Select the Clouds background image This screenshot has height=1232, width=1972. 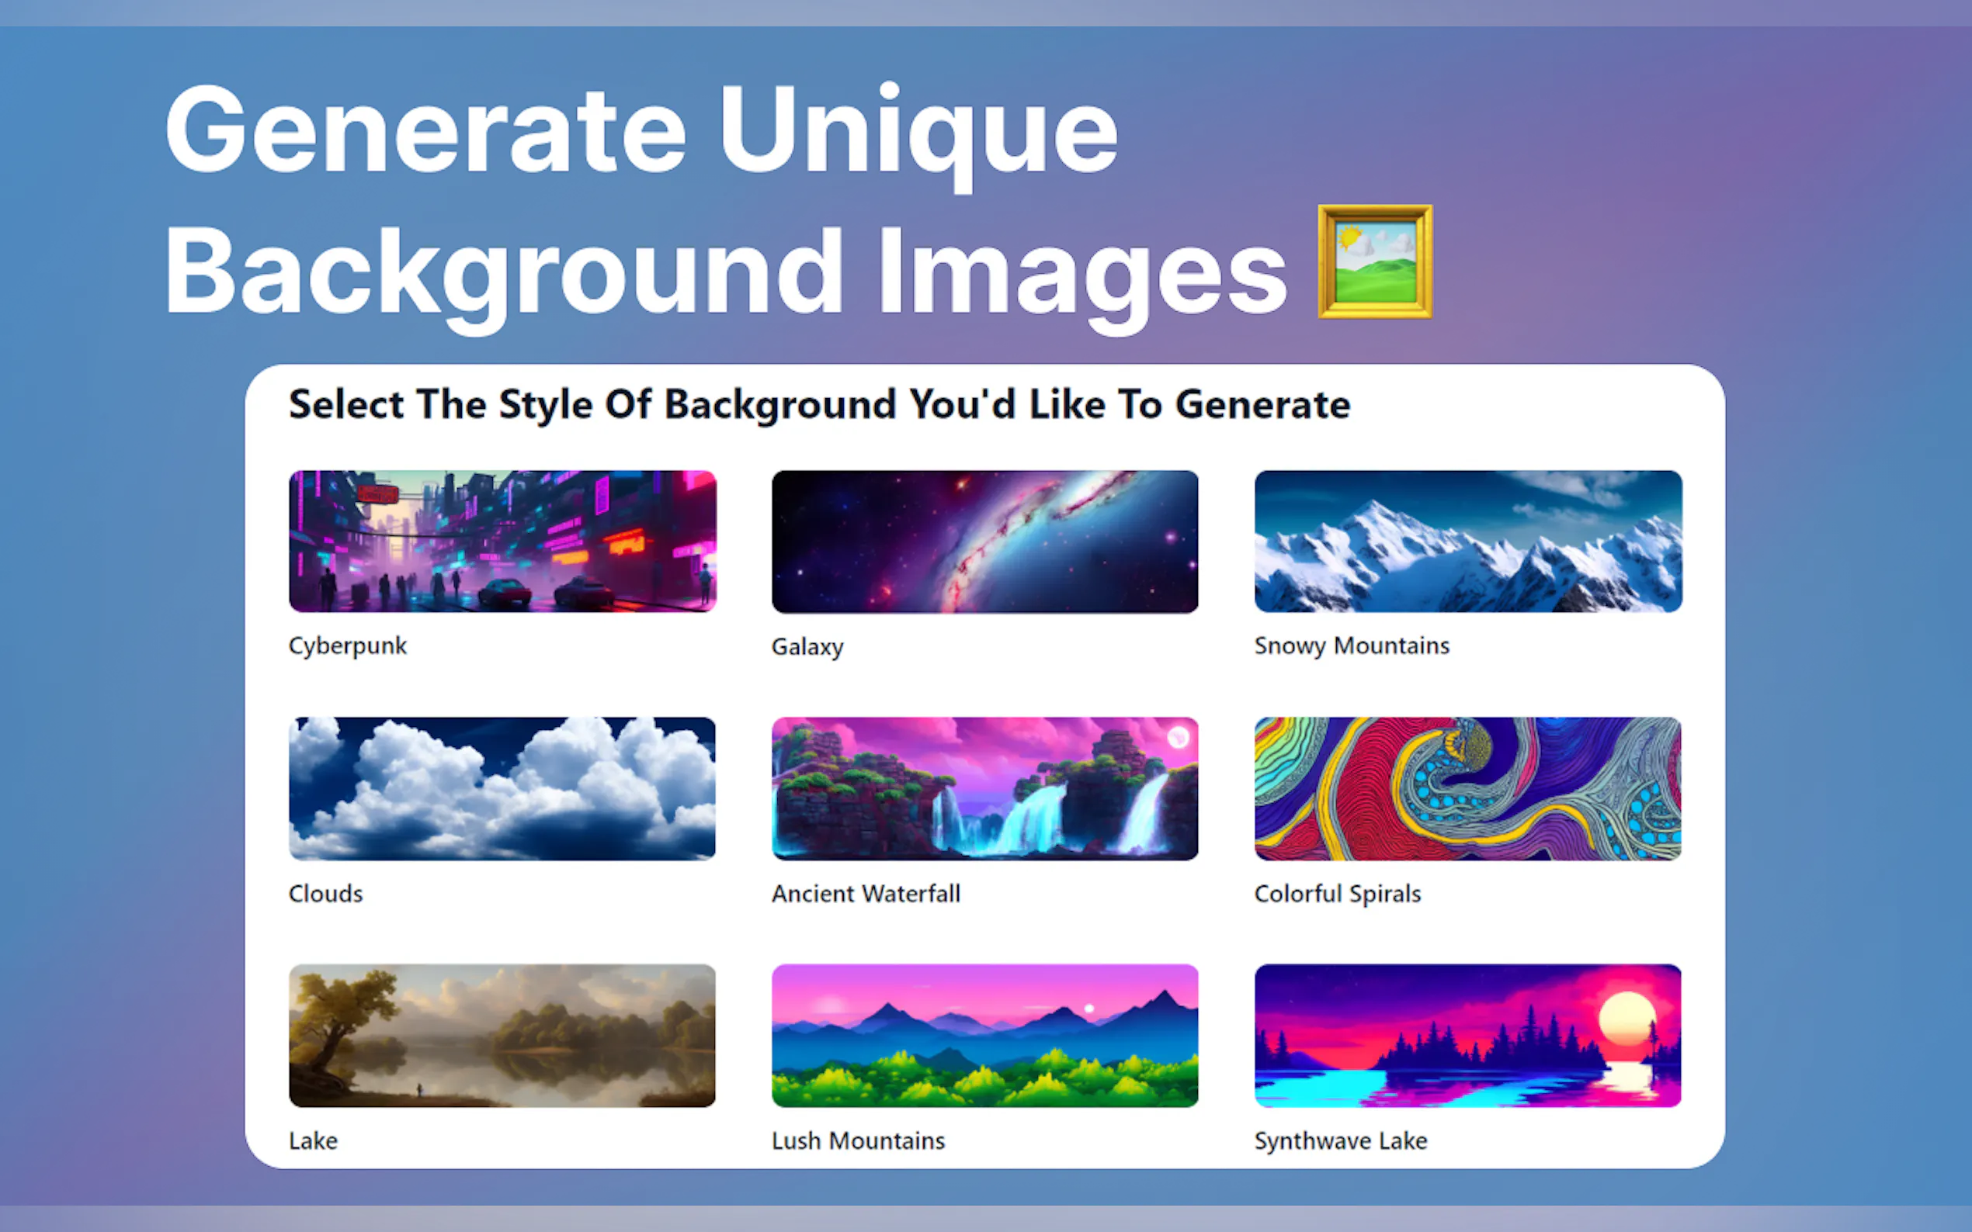point(502,788)
